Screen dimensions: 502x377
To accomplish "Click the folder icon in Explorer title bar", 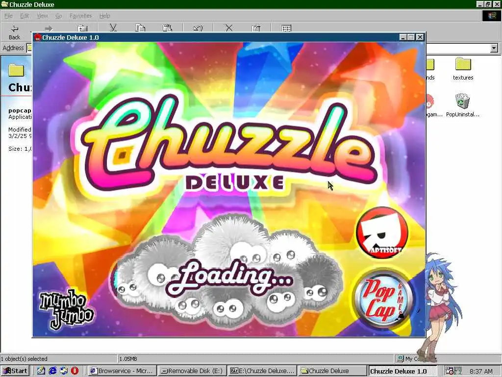I will (x=4, y=4).
